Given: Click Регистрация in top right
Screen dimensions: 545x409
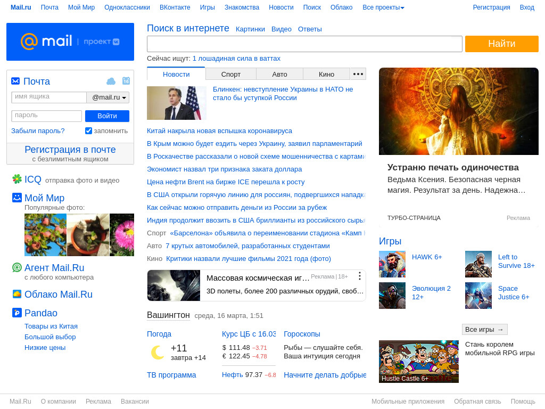Looking at the screenshot, I should click(491, 7).
